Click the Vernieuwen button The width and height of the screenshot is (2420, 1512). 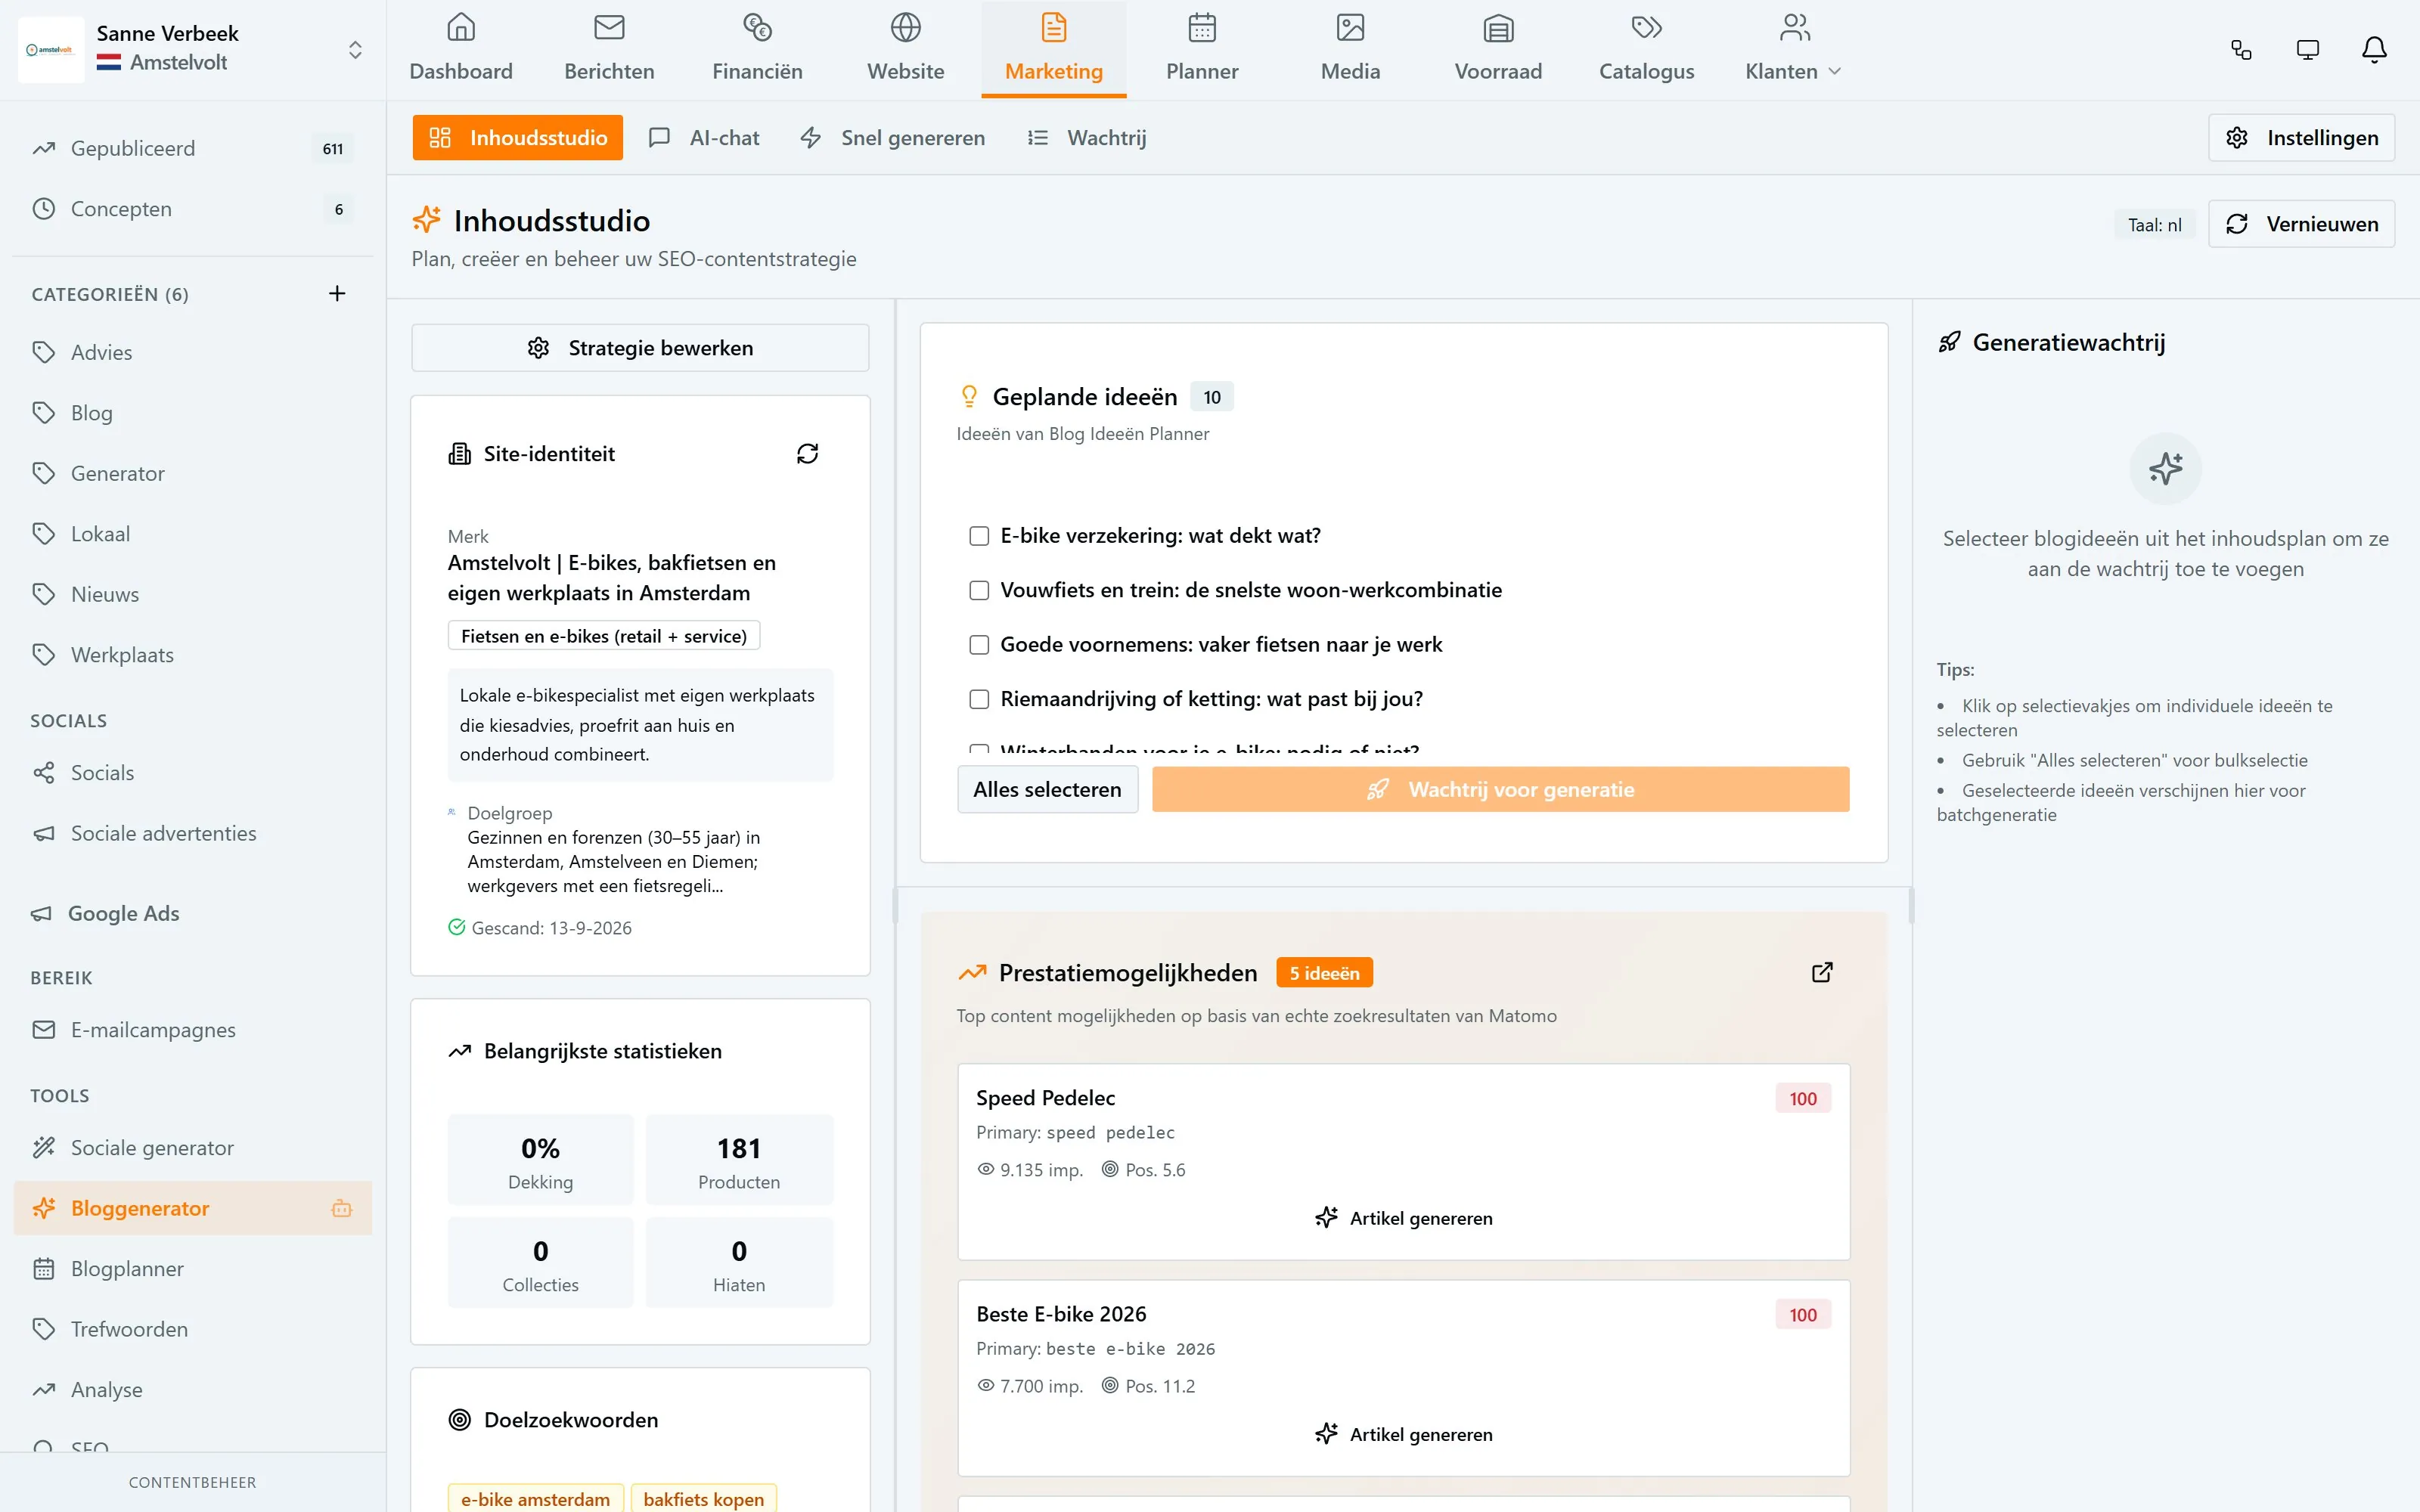(2301, 224)
